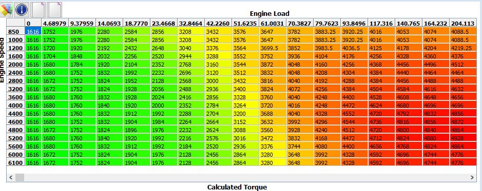Click the horizontal scrollbar thumb

click(x=20, y=177)
